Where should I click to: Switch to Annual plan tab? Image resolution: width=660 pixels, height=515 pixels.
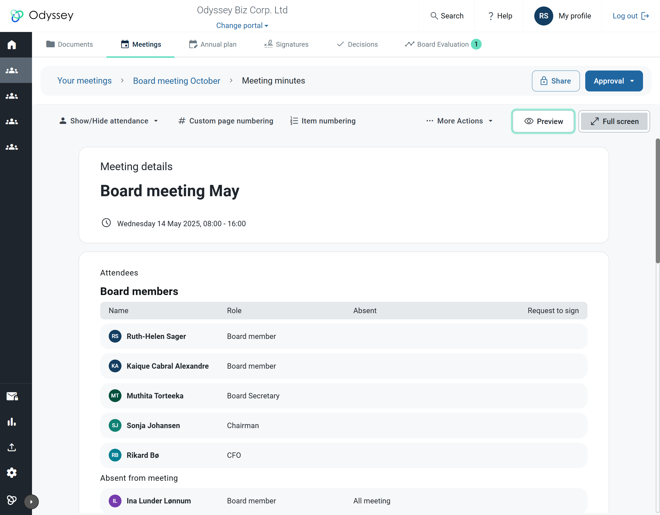(x=213, y=44)
